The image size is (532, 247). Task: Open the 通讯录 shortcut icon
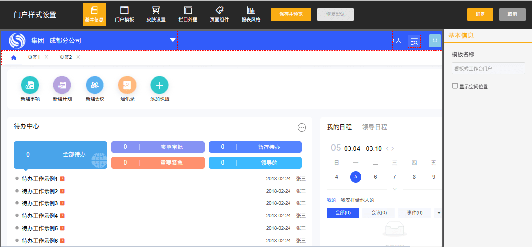point(127,85)
